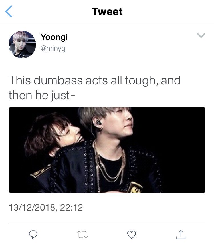Viewport: 214px width, 248px height.
Task: Reply to Yoongi's tweet
Action: (x=33, y=234)
